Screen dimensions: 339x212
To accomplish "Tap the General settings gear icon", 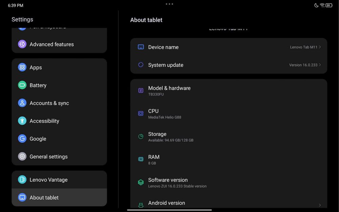I will pos(22,156).
